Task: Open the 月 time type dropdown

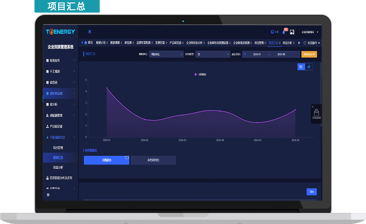Action: (213, 54)
